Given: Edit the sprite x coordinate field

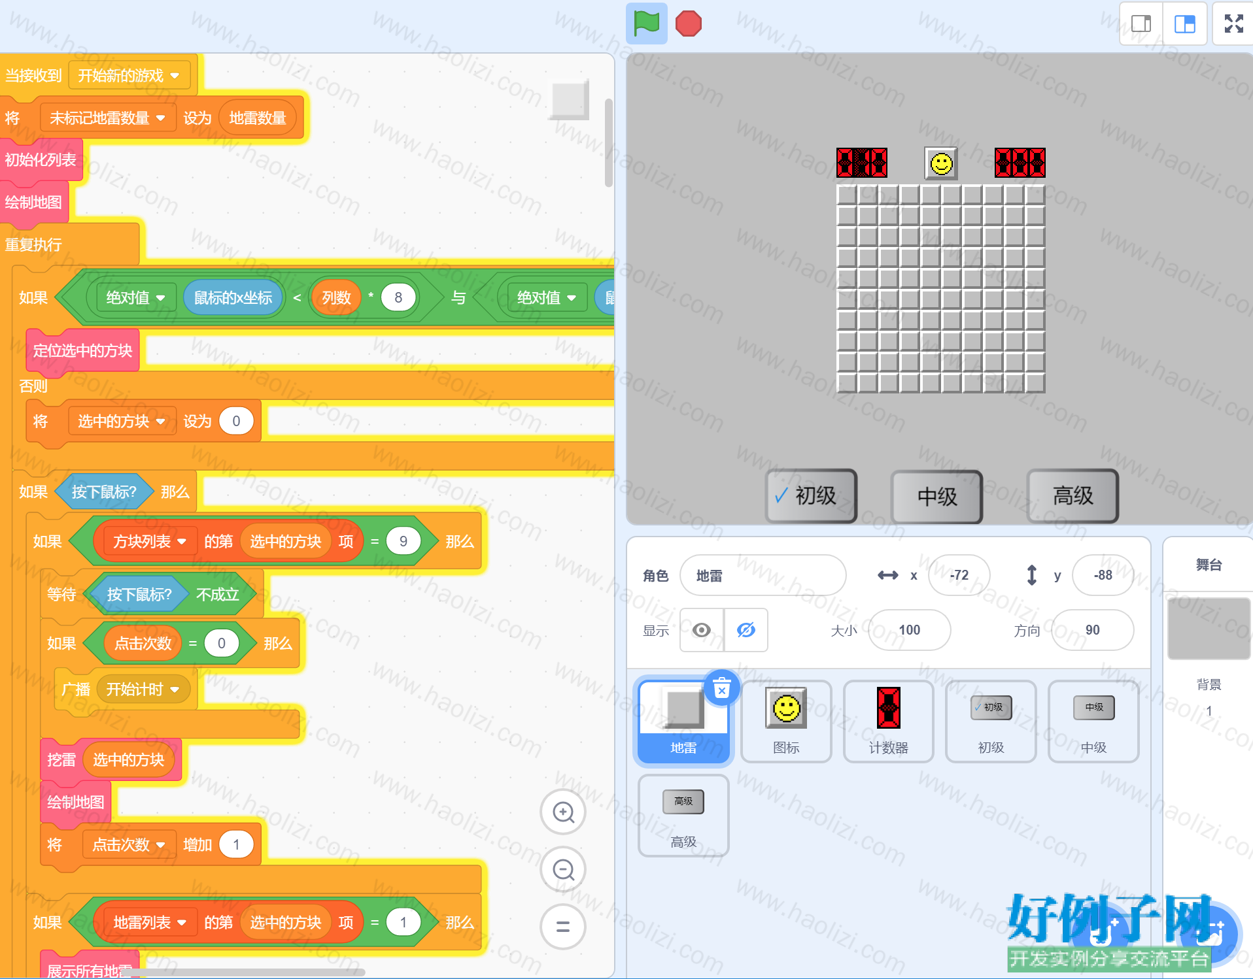Looking at the screenshot, I should tap(959, 575).
